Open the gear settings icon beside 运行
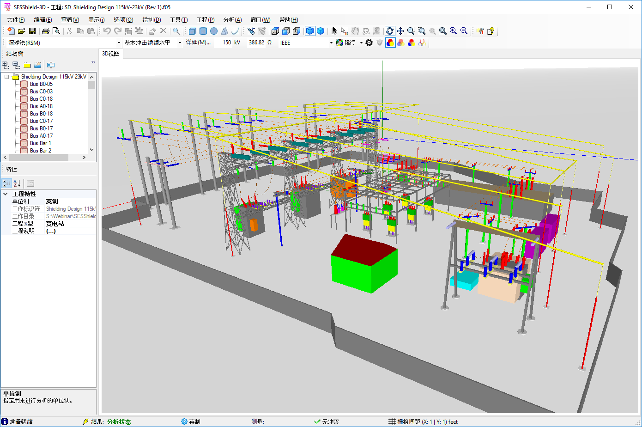The image size is (642, 427). (x=369, y=43)
